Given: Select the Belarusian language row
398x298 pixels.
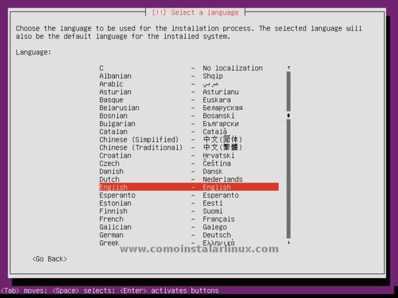Looking at the screenshot, I should click(x=189, y=108).
